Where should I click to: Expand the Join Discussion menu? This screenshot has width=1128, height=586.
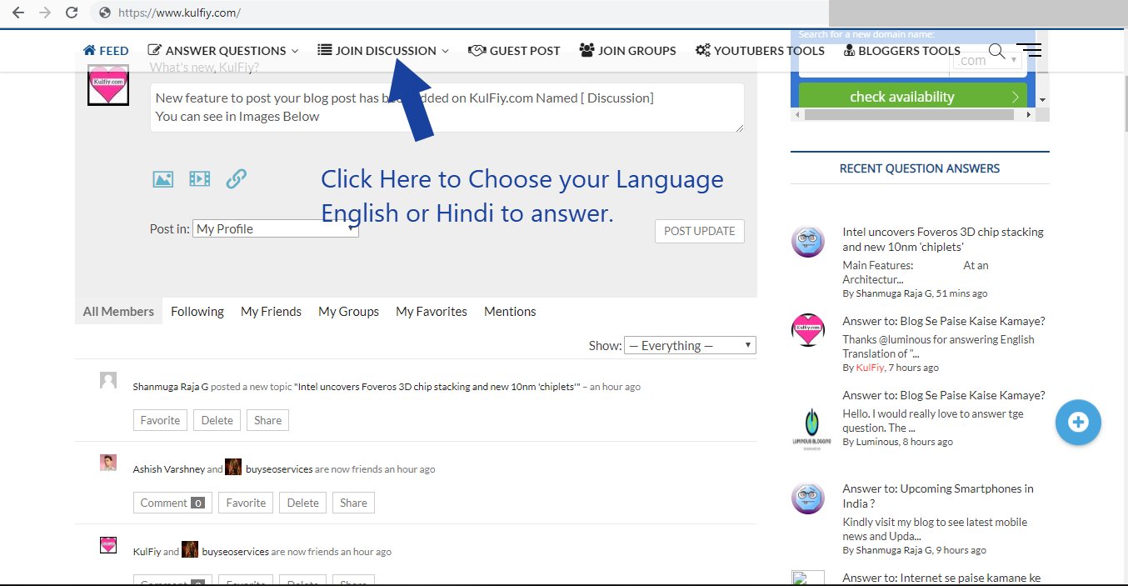click(383, 51)
